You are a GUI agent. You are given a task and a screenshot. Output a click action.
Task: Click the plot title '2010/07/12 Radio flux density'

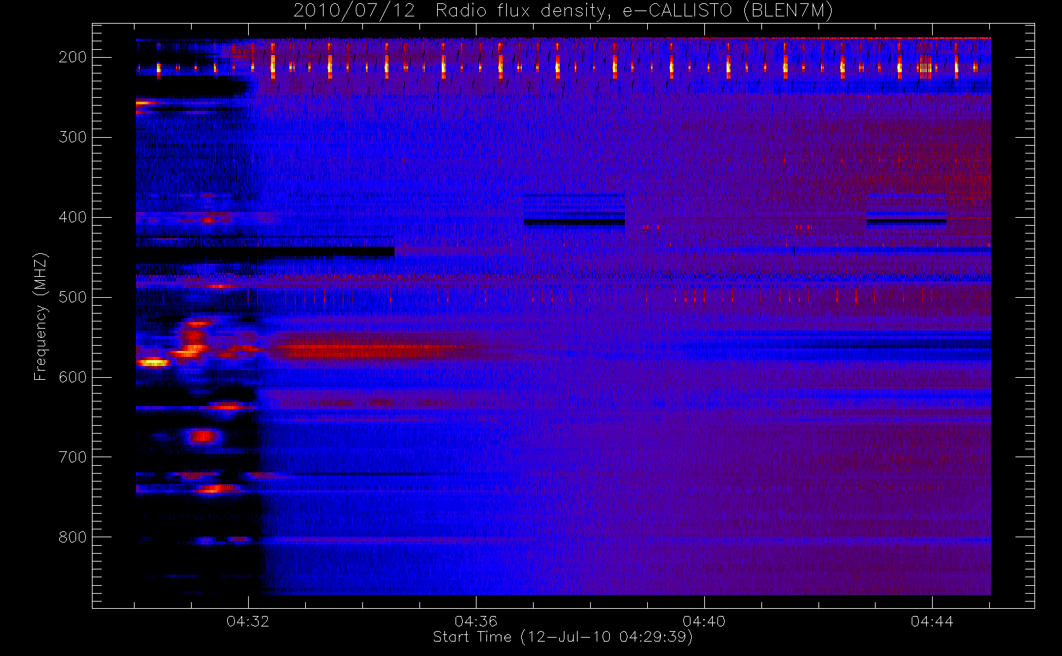click(x=563, y=10)
